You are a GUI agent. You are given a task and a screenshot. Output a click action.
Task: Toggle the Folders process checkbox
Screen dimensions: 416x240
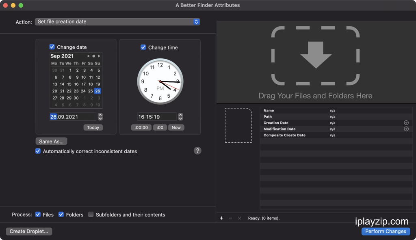(x=61, y=214)
